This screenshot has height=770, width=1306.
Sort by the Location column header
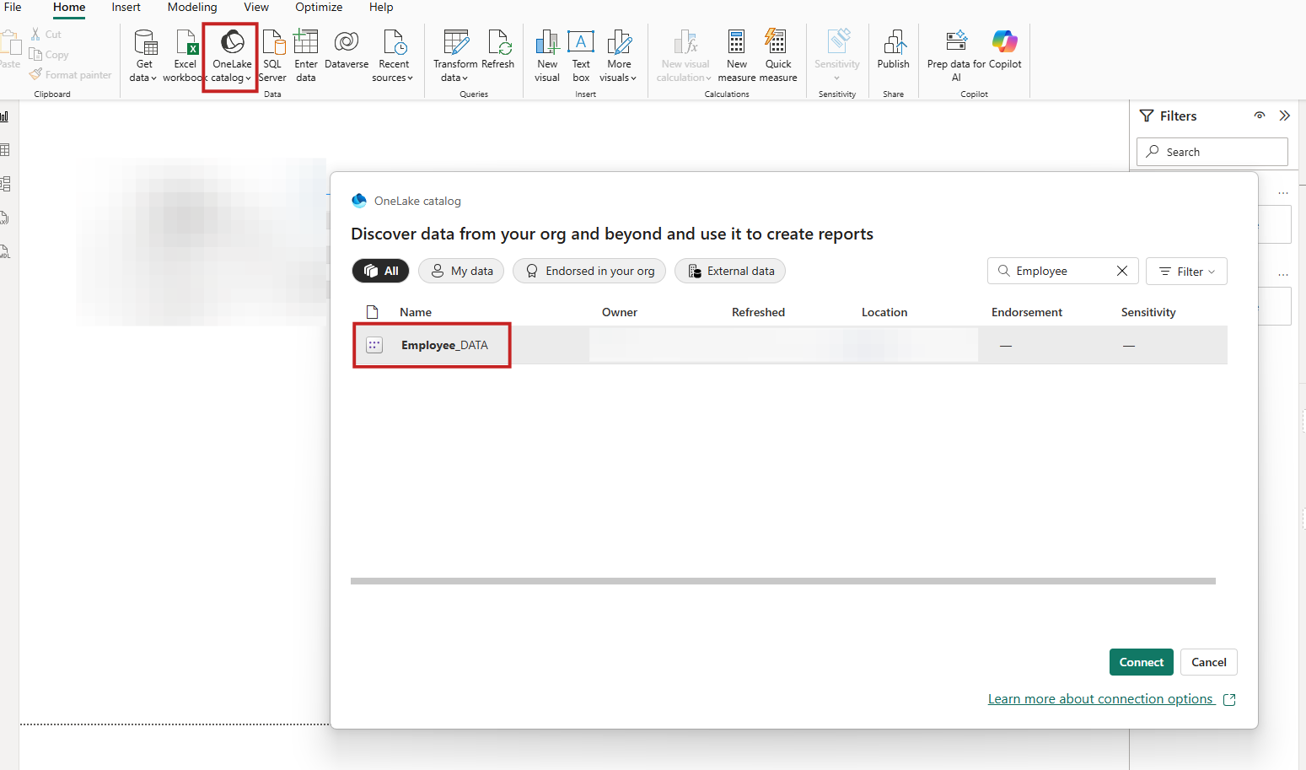click(x=884, y=312)
